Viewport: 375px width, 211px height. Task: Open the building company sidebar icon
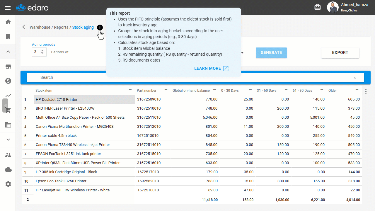tap(8, 125)
